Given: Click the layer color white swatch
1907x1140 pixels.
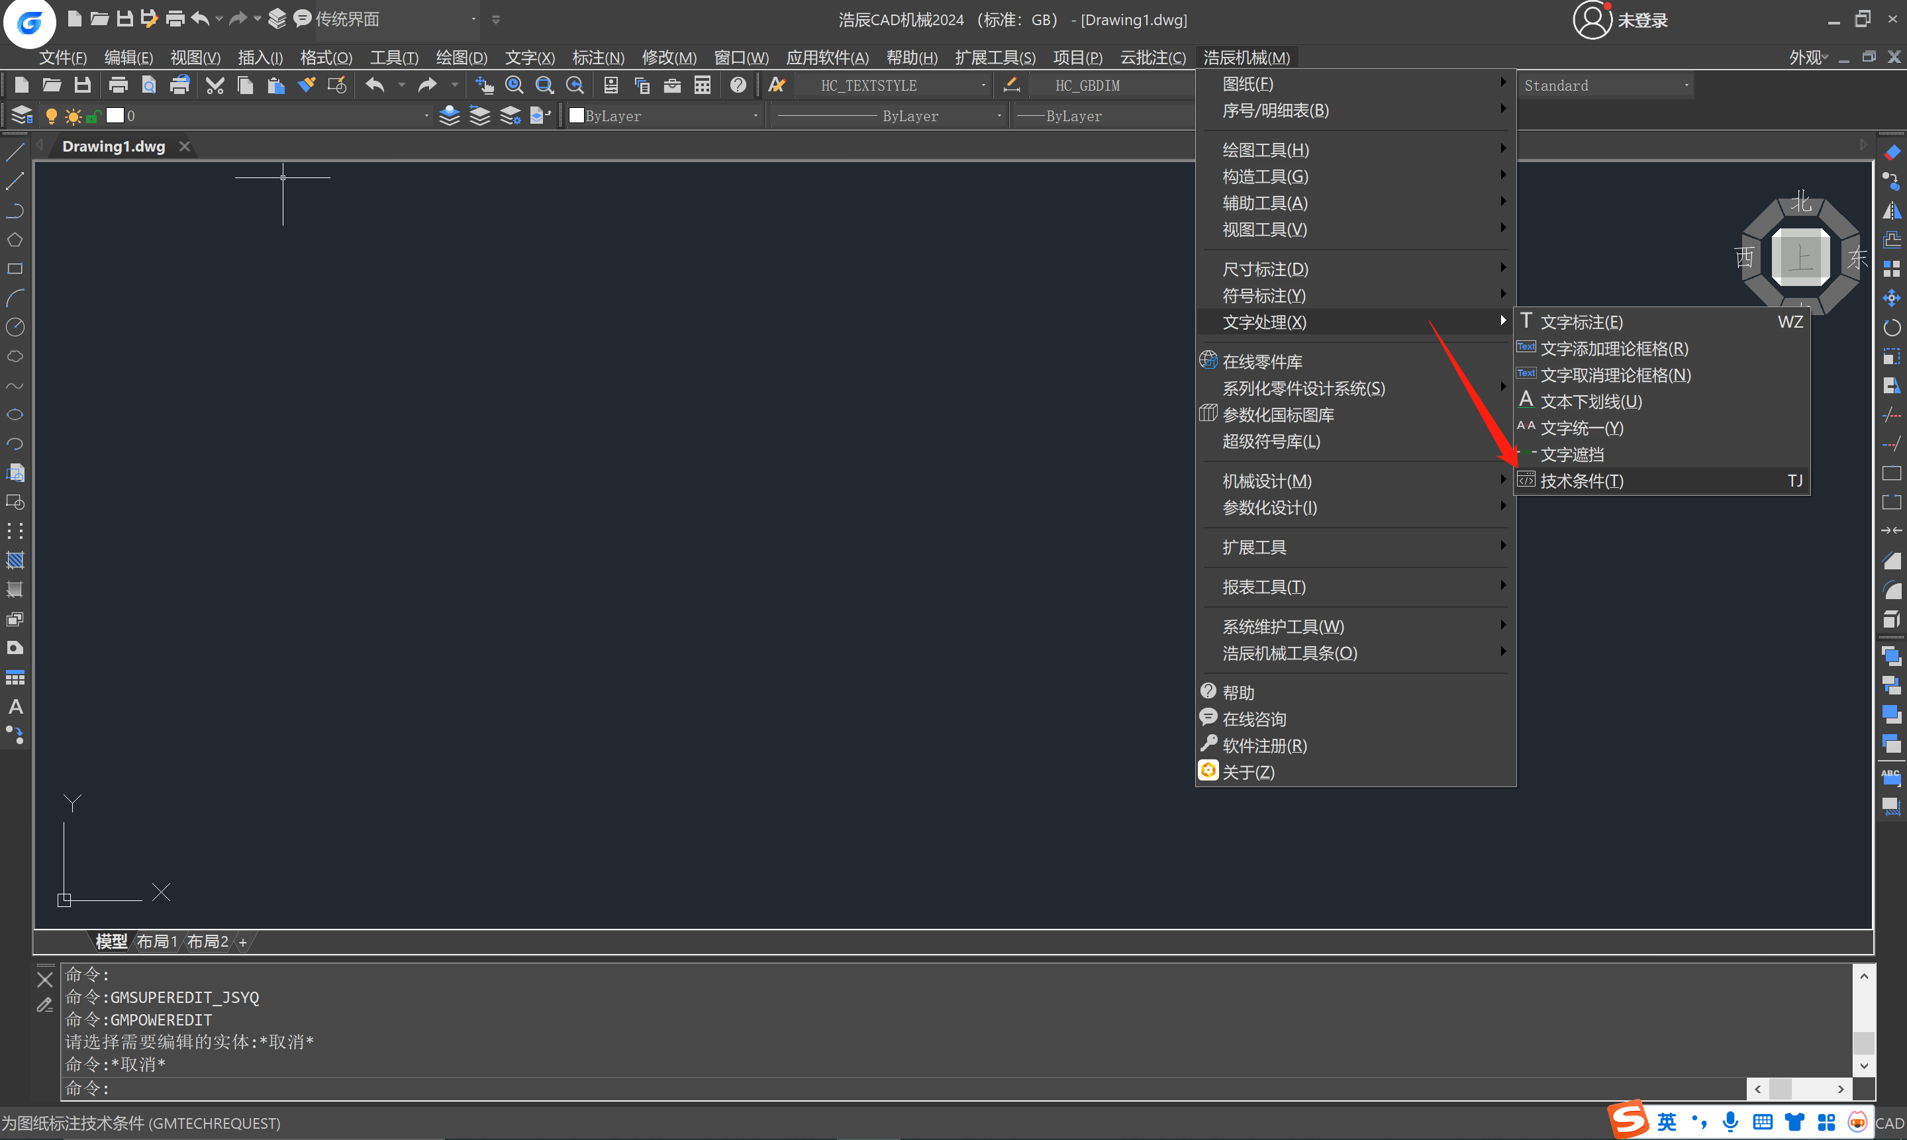Looking at the screenshot, I should pos(115,116).
